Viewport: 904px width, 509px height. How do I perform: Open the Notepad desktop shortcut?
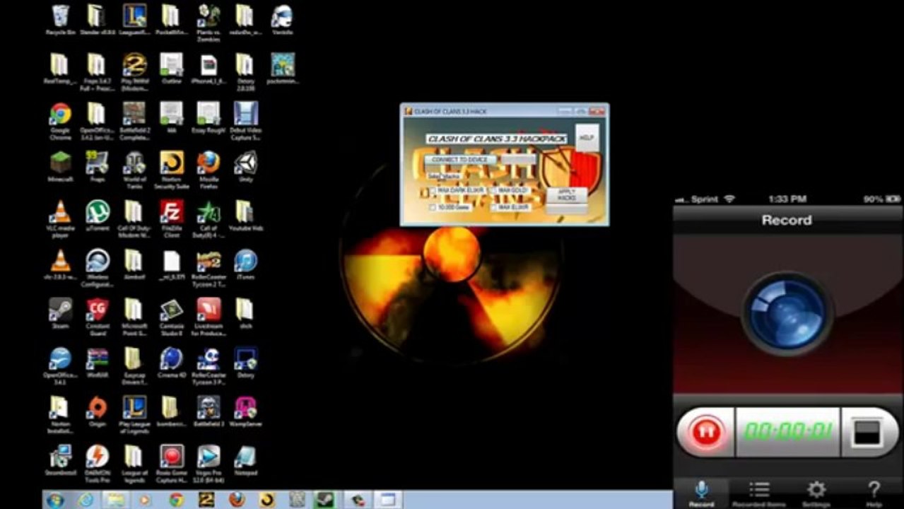coord(245,462)
